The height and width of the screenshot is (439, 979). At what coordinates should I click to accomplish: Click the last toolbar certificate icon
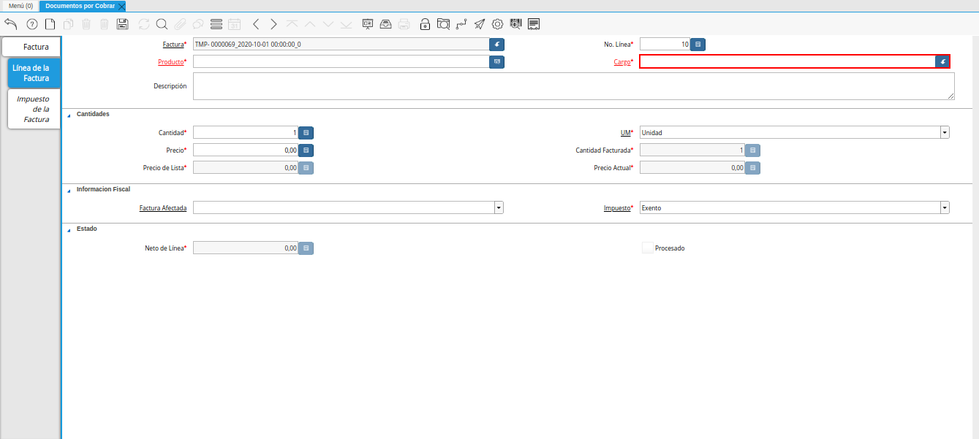(x=534, y=24)
